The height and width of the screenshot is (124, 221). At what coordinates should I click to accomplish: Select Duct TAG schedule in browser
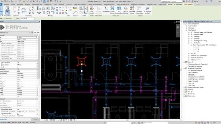pos(191,75)
